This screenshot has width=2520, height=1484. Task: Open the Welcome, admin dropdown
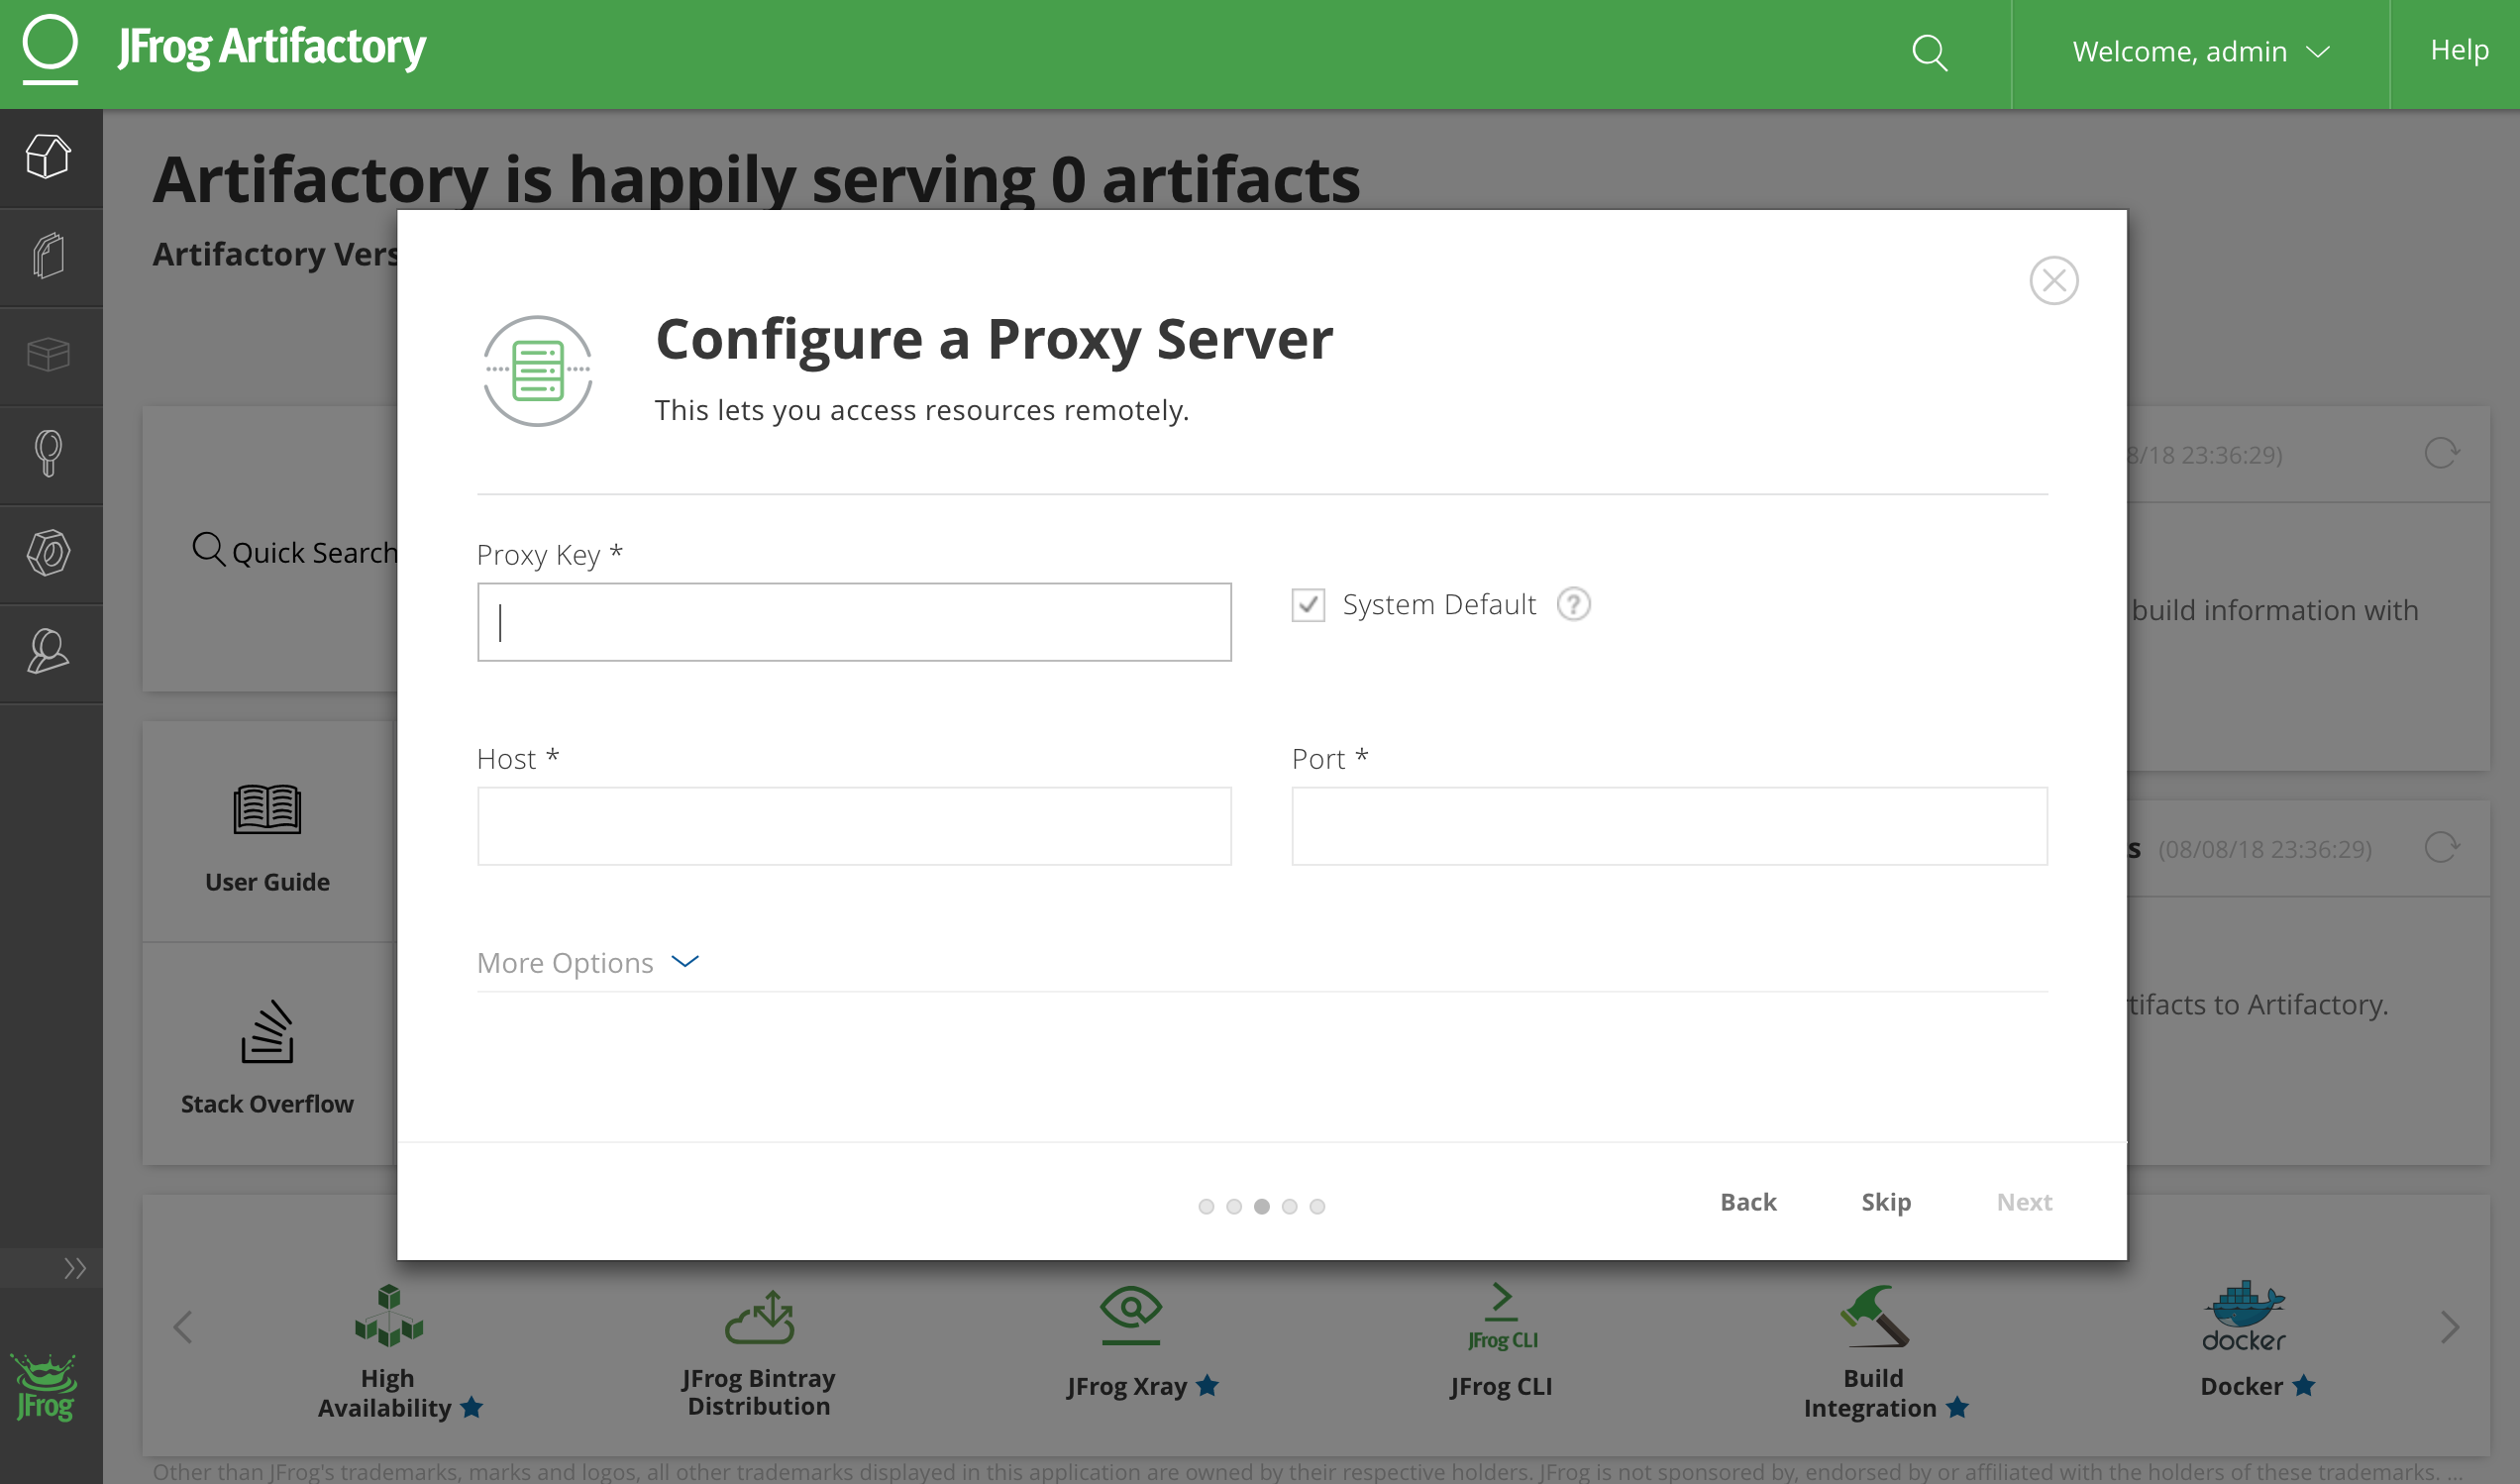[2200, 52]
